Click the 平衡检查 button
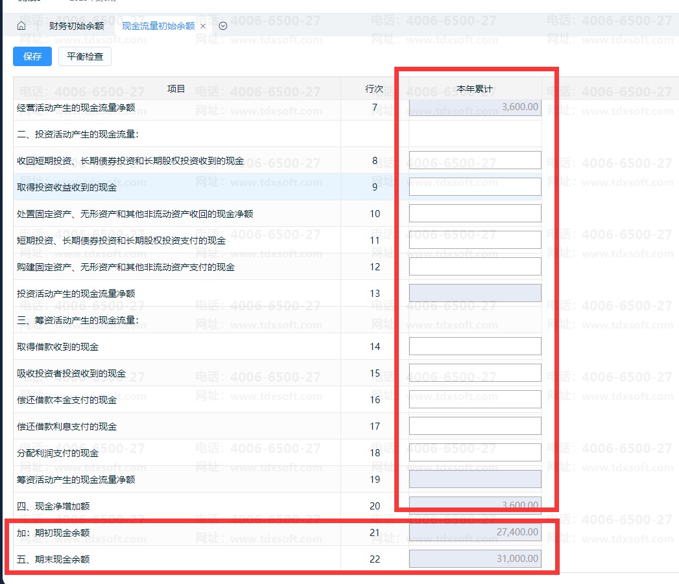The height and width of the screenshot is (584, 679). point(85,56)
